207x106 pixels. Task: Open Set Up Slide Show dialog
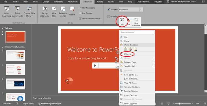coord(45,12)
